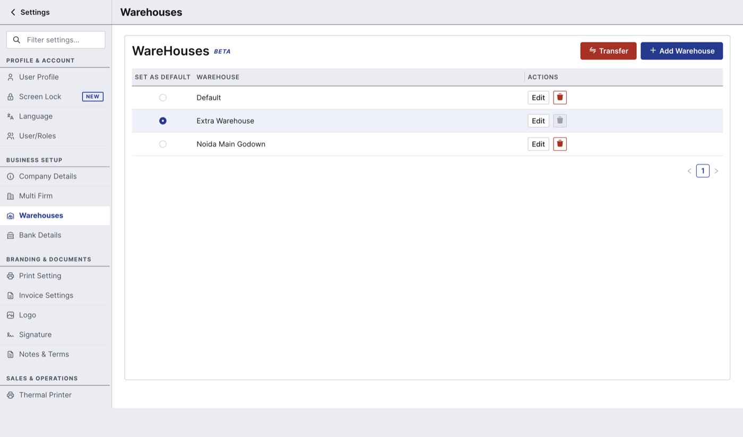Edit the Default warehouse
Image resolution: width=743 pixels, height=437 pixels.
pyautogui.click(x=538, y=98)
